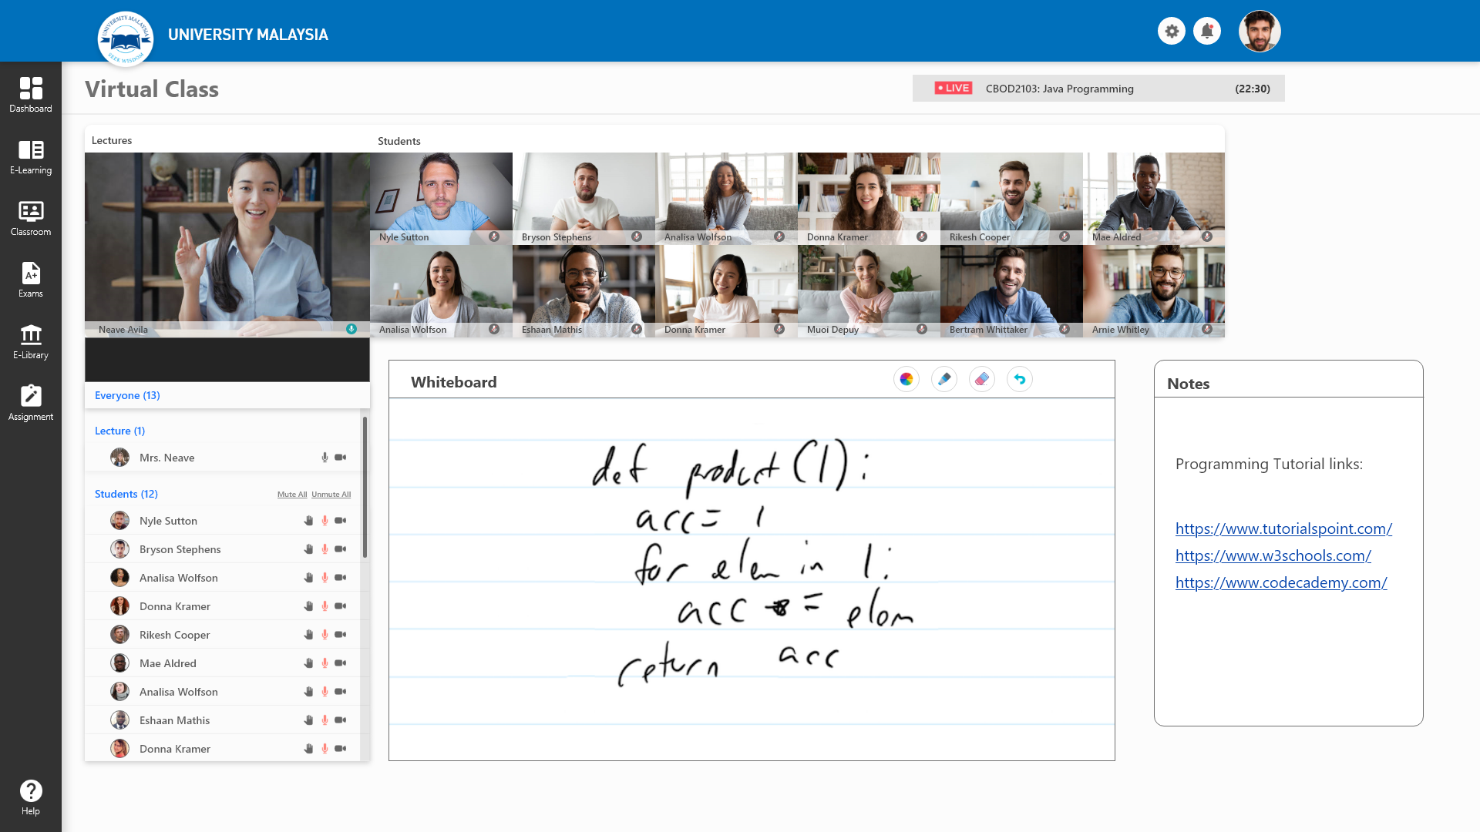1480x832 pixels.
Task: Click Eshaan Mathis' raise hand icon
Action: [x=308, y=720]
